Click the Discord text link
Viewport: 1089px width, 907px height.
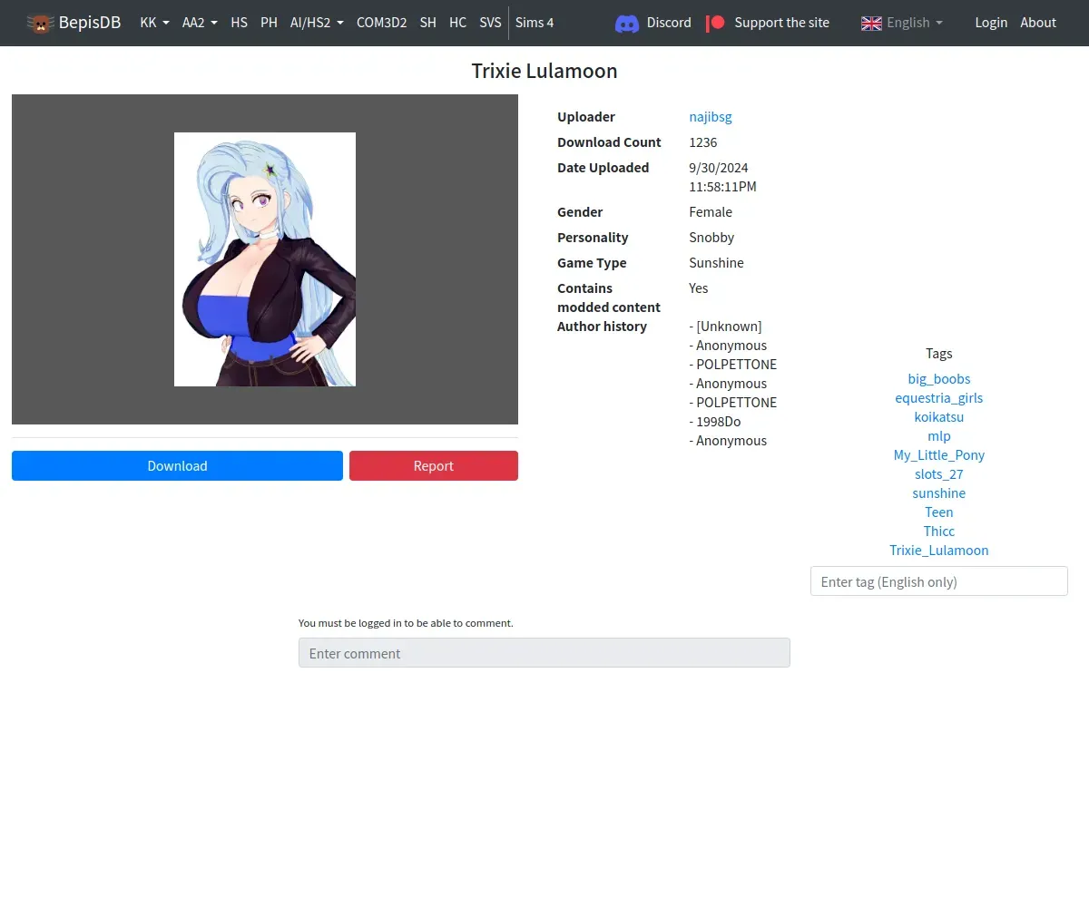(669, 23)
